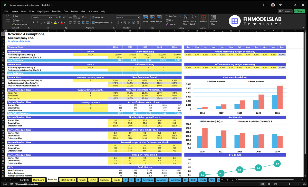Click Increase Indent icon

pyautogui.click(x=88, y=23)
